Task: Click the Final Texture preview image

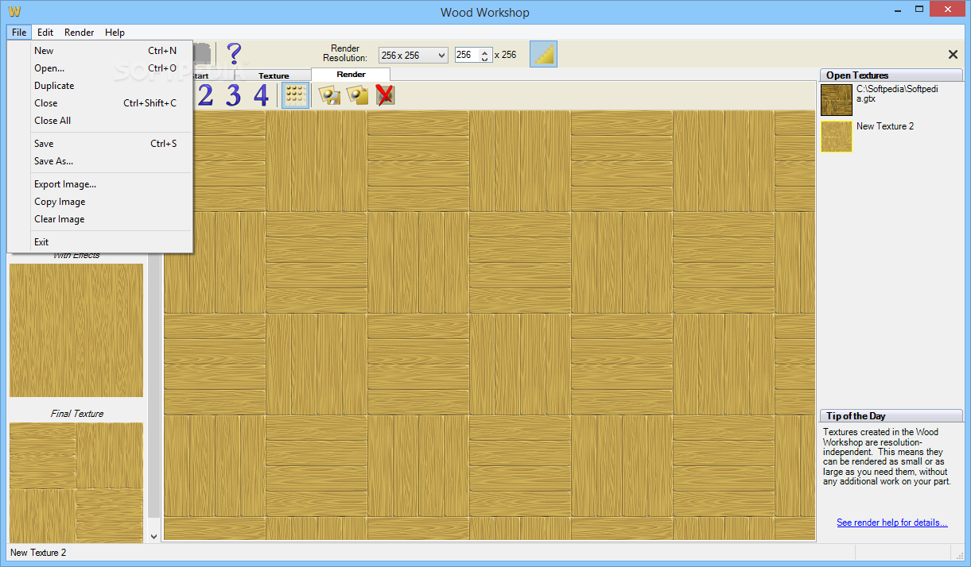Action: 76,482
